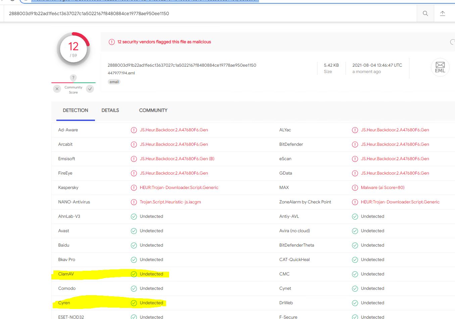Click the search magnifier icon
Screen dimensions: 455x319
(425, 13)
